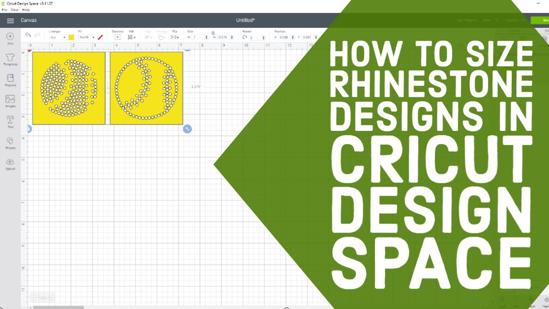Image resolution: width=549 pixels, height=309 pixels.
Task: Toggle the size aspect ratio lock
Action: [213, 33]
